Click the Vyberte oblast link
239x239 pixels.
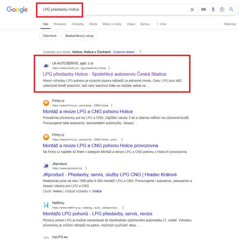pos(124,52)
